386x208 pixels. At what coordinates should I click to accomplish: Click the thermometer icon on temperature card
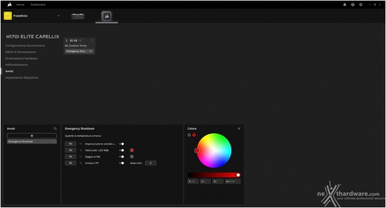pyautogui.click(x=66, y=40)
